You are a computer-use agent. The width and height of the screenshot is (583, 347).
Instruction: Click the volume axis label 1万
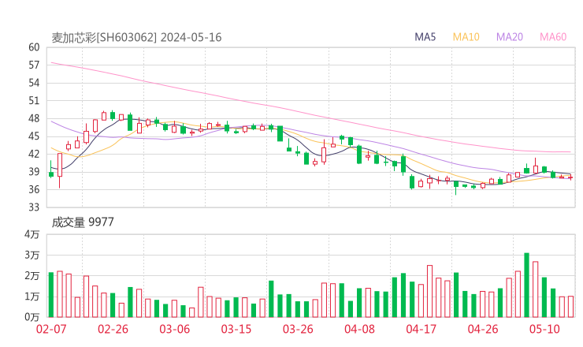pyautogui.click(x=32, y=297)
